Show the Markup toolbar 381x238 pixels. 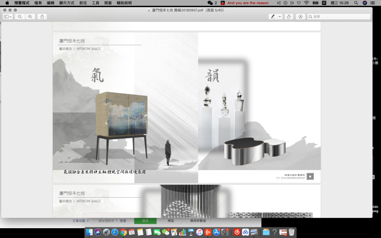pos(300,17)
